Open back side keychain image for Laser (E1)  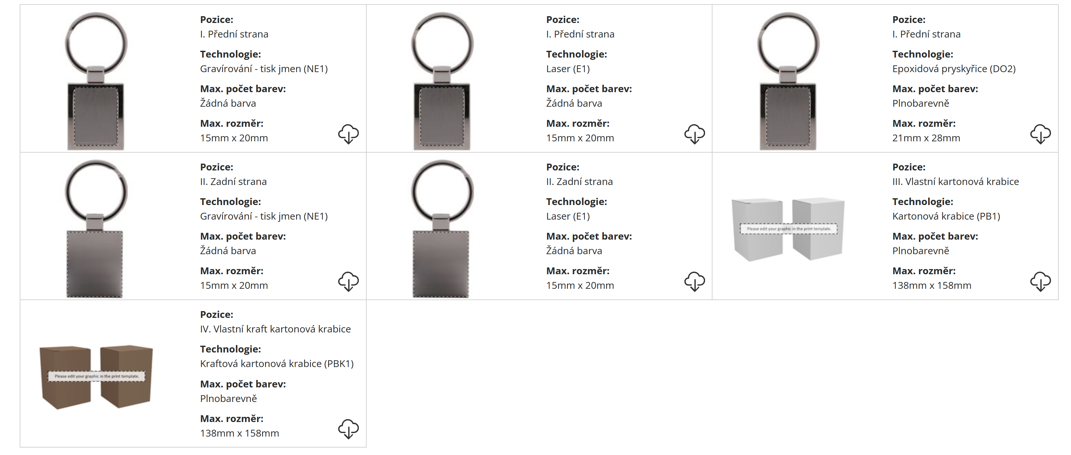click(442, 228)
